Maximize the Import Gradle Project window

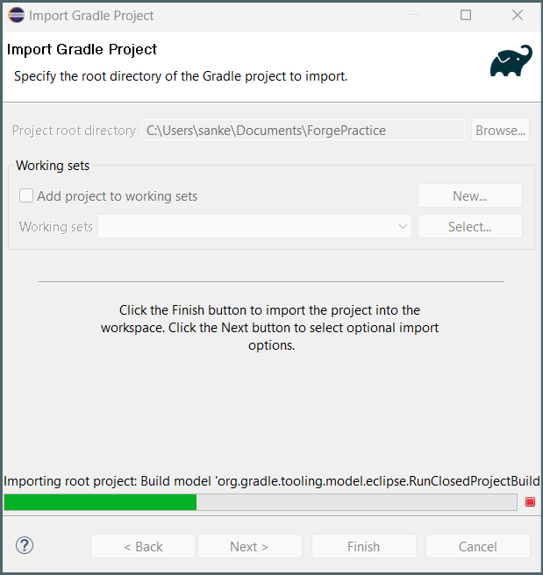coord(466,15)
